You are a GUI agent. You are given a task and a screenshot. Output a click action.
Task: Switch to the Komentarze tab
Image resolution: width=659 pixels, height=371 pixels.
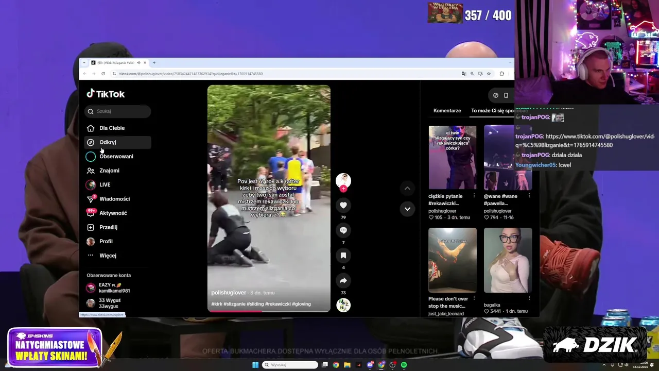pos(447,111)
